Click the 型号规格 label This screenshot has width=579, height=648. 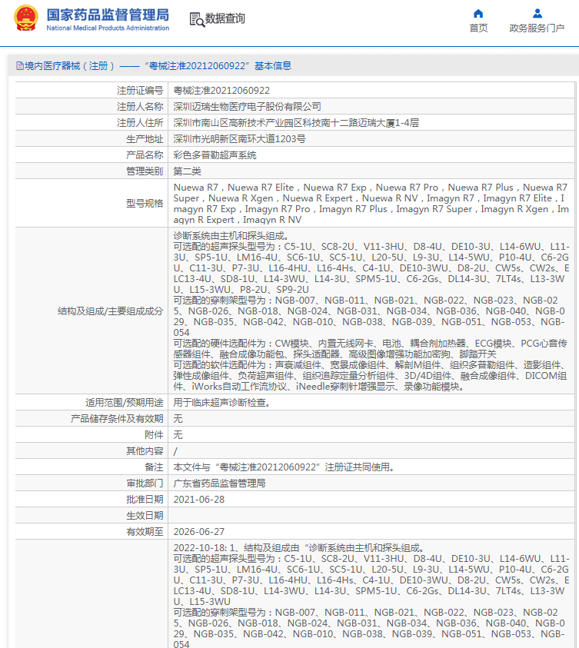145,204
